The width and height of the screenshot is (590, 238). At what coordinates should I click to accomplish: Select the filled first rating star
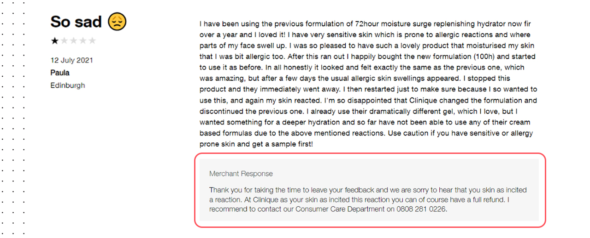click(x=55, y=41)
